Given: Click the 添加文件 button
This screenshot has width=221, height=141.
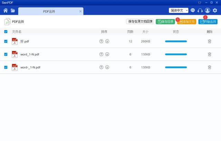Looking at the screenshot, I should click(187, 22).
